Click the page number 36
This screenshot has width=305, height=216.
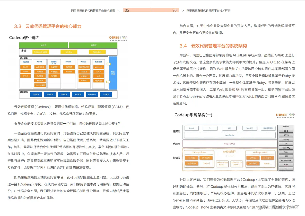pyautogui.click(x=175, y=11)
